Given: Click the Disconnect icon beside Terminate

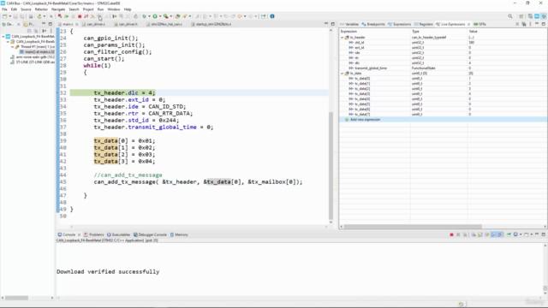Looking at the screenshot, I should coord(86,16).
